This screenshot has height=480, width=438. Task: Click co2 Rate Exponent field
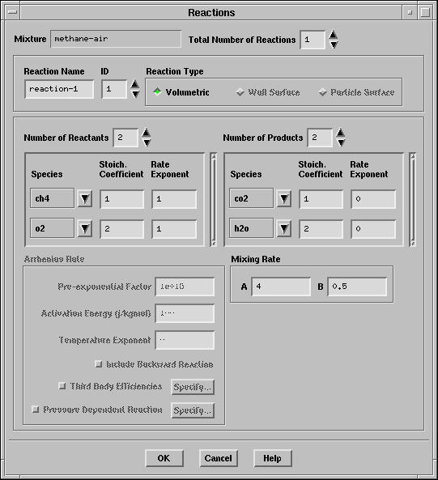click(x=373, y=199)
